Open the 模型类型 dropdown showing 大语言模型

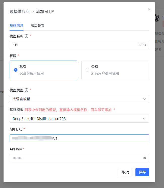pos(76,99)
